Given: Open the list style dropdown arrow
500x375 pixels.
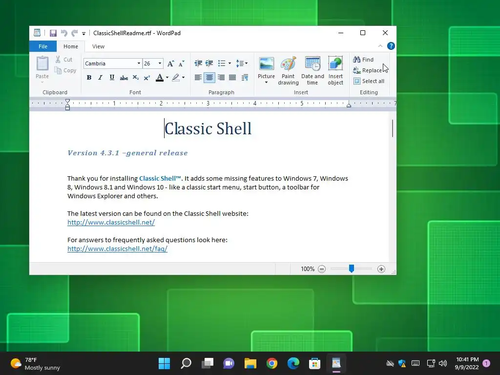Looking at the screenshot, I should pyautogui.click(x=229, y=63).
